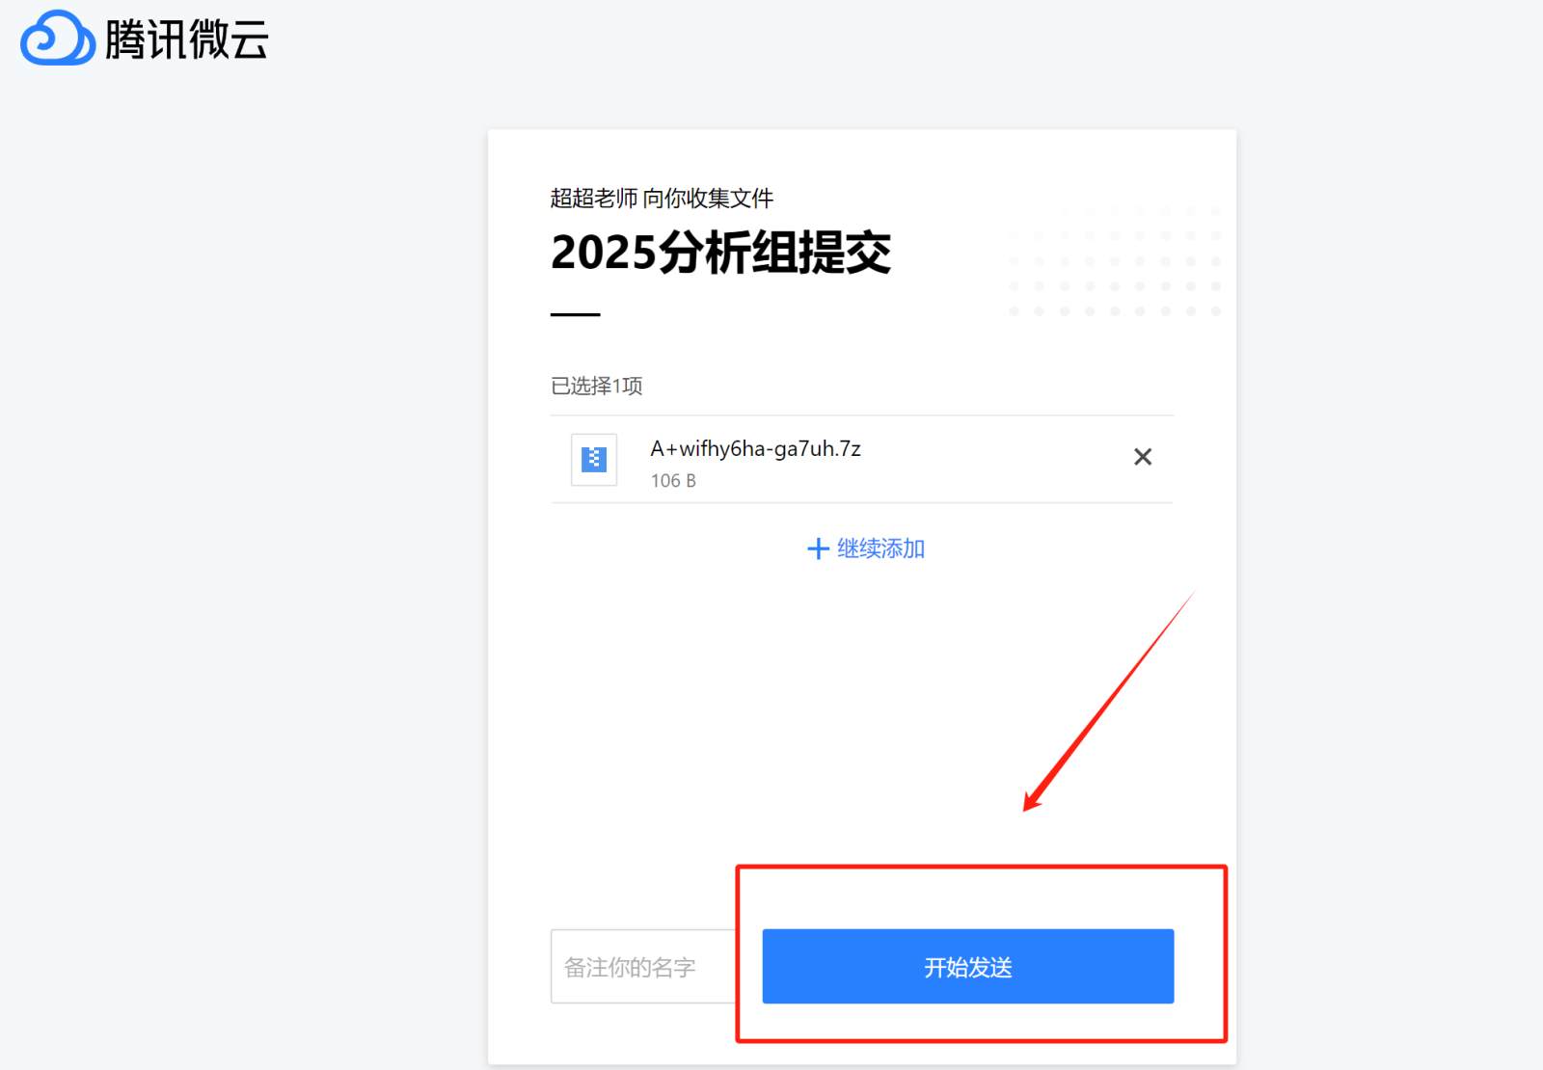1543x1070 pixels.
Task: Remove the A+wifhy6ha-ga7uh.7z file with X
Action: click(1143, 457)
